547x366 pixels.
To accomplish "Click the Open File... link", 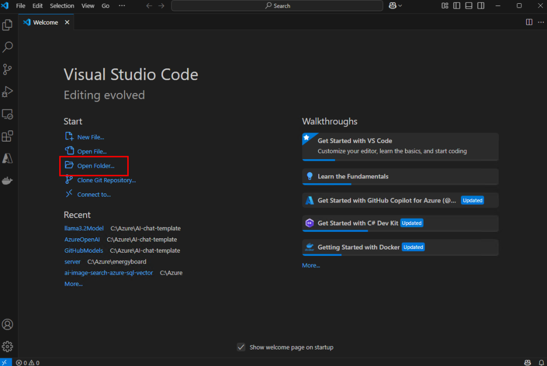I will click(92, 151).
